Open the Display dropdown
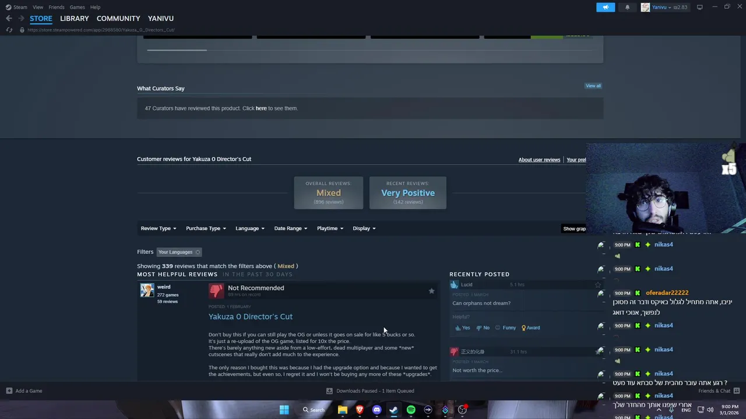Image resolution: width=746 pixels, height=419 pixels. point(364,228)
